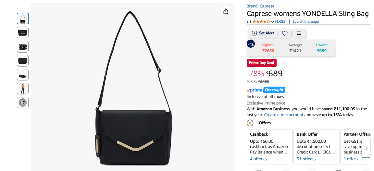Open the 1,095 ratings link
The image size is (374, 171).
(281, 21)
